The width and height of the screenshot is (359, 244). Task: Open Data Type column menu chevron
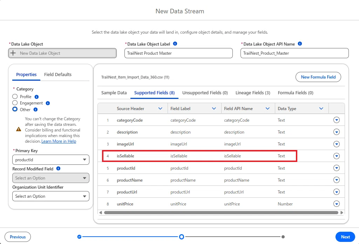321,108
